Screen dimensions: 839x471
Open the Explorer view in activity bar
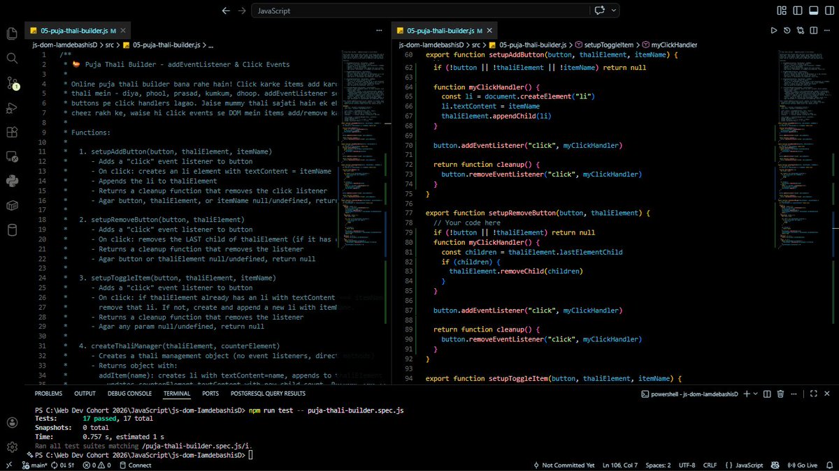(x=11, y=33)
